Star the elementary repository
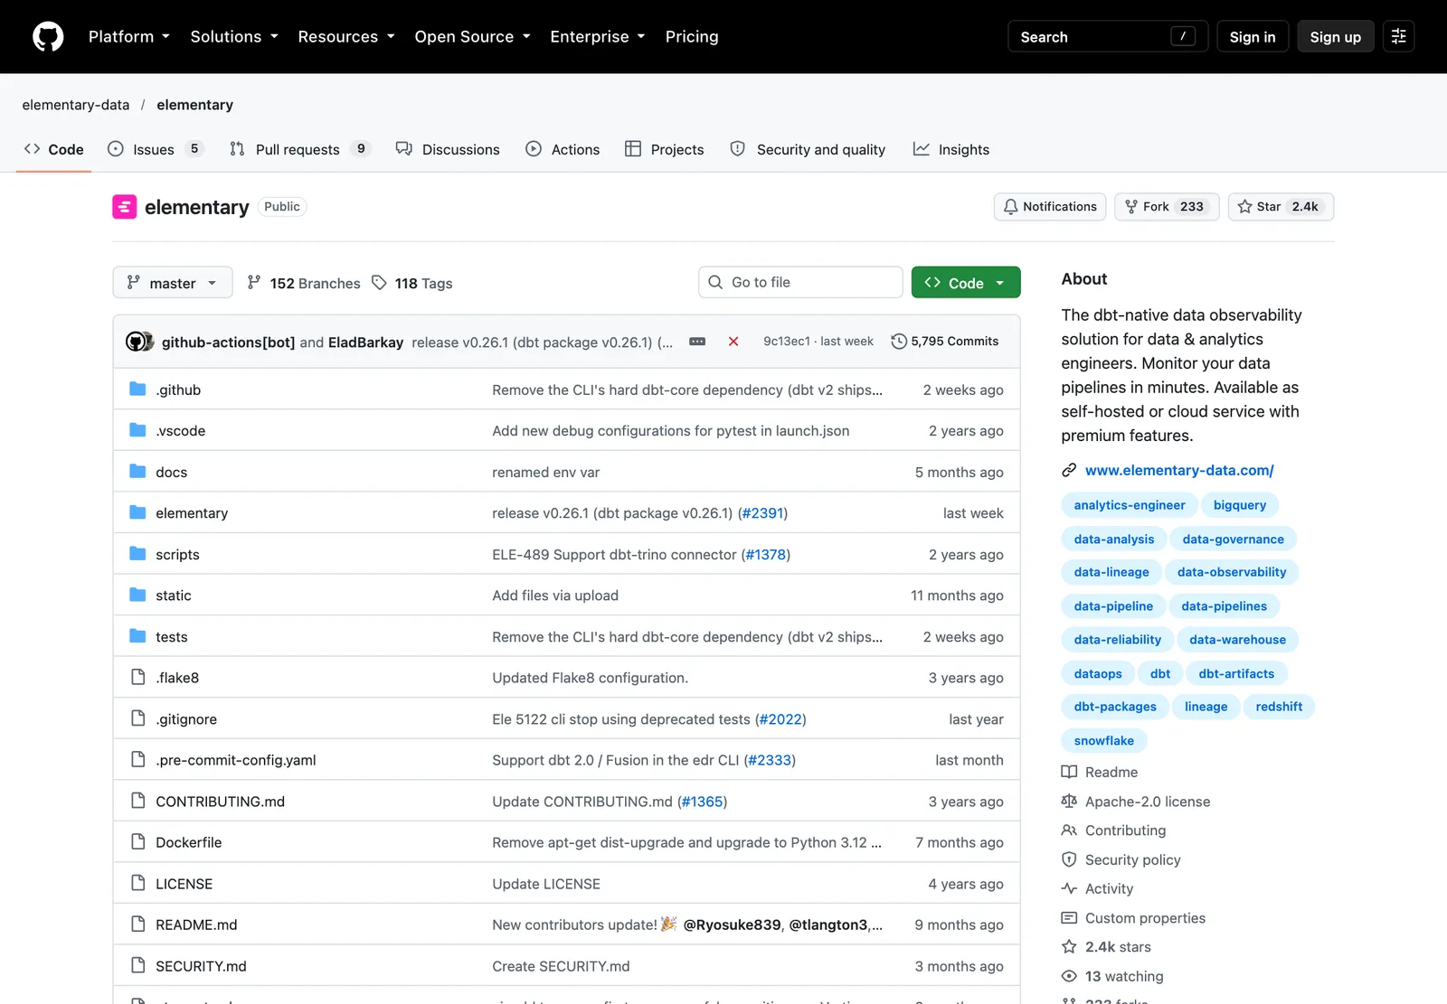1447x1004 pixels. (x=1281, y=207)
